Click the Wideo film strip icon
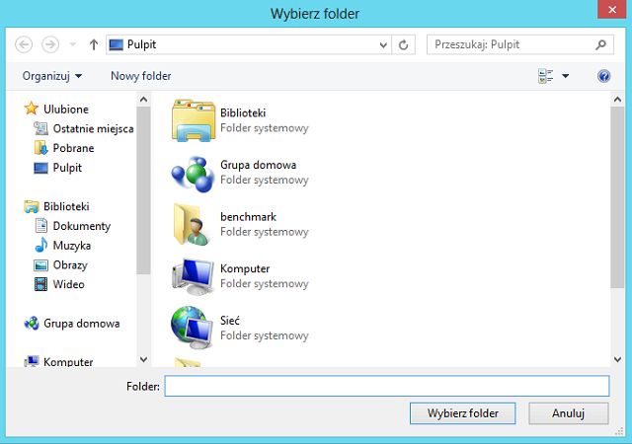632x444 pixels. (x=40, y=284)
